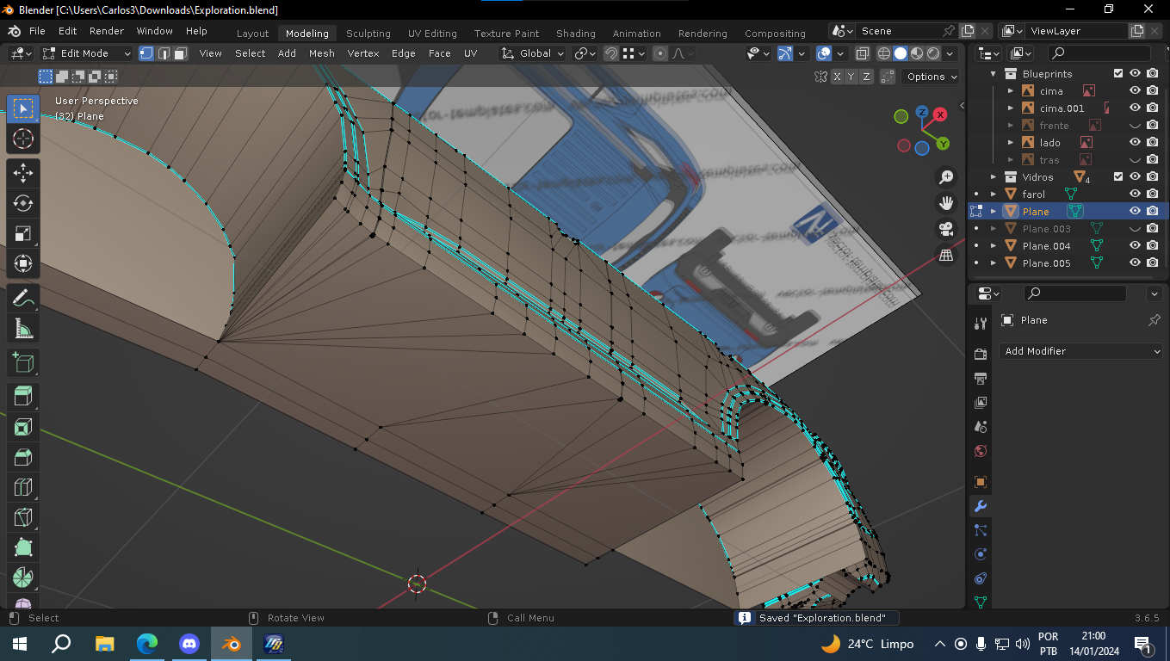Image resolution: width=1170 pixels, height=661 pixels.
Task: Toggle camera view gizmo
Action: 946,229
